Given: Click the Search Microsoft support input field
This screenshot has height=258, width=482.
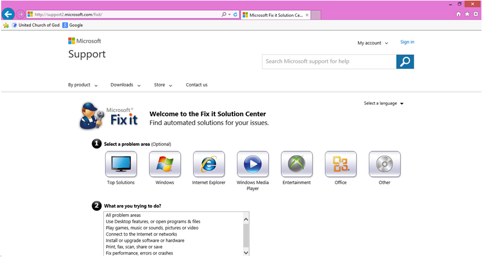Looking at the screenshot, I should pyautogui.click(x=329, y=62).
